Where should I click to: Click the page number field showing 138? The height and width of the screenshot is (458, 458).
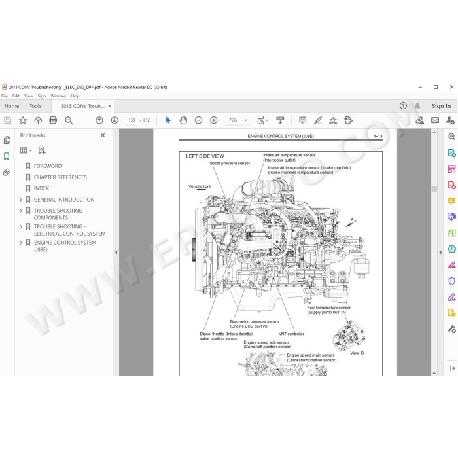[x=132, y=120]
